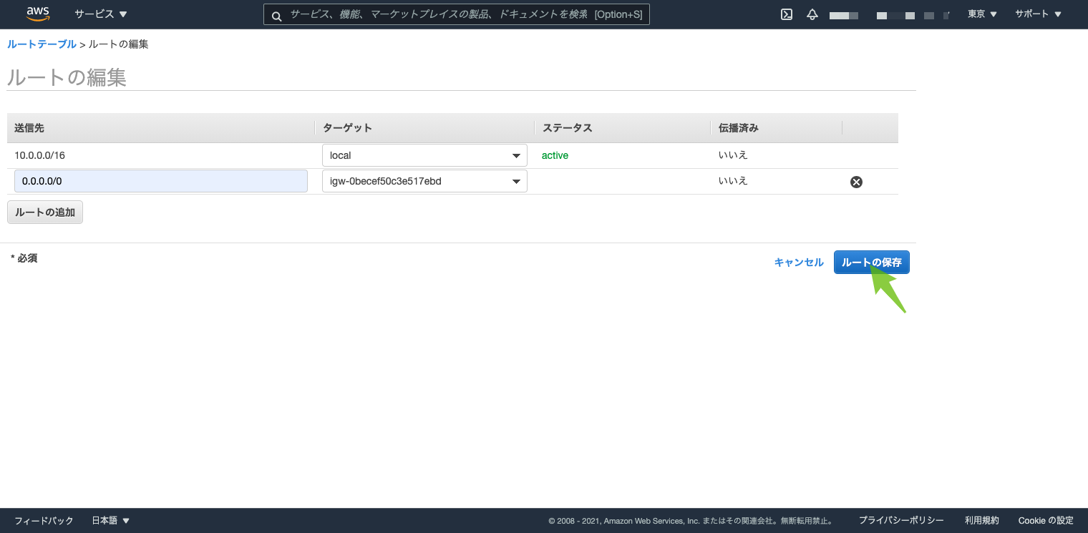Click the ルートの追加 button
The image size is (1088, 533).
pyautogui.click(x=45, y=212)
